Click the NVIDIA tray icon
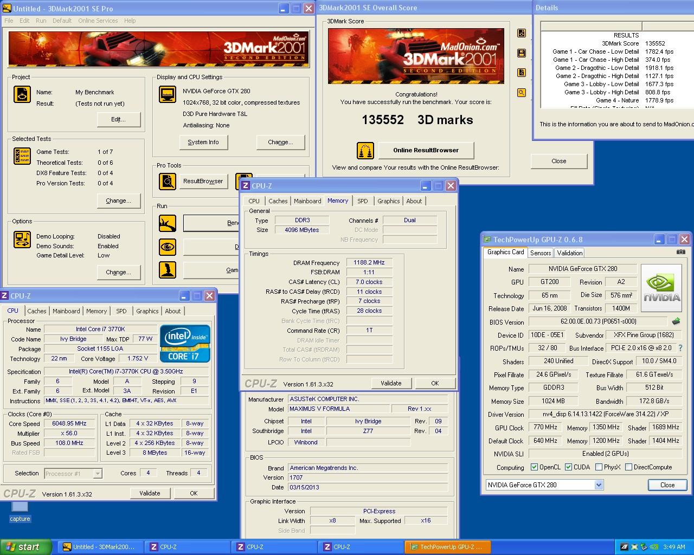The height and width of the screenshot is (555, 694). coord(653,547)
